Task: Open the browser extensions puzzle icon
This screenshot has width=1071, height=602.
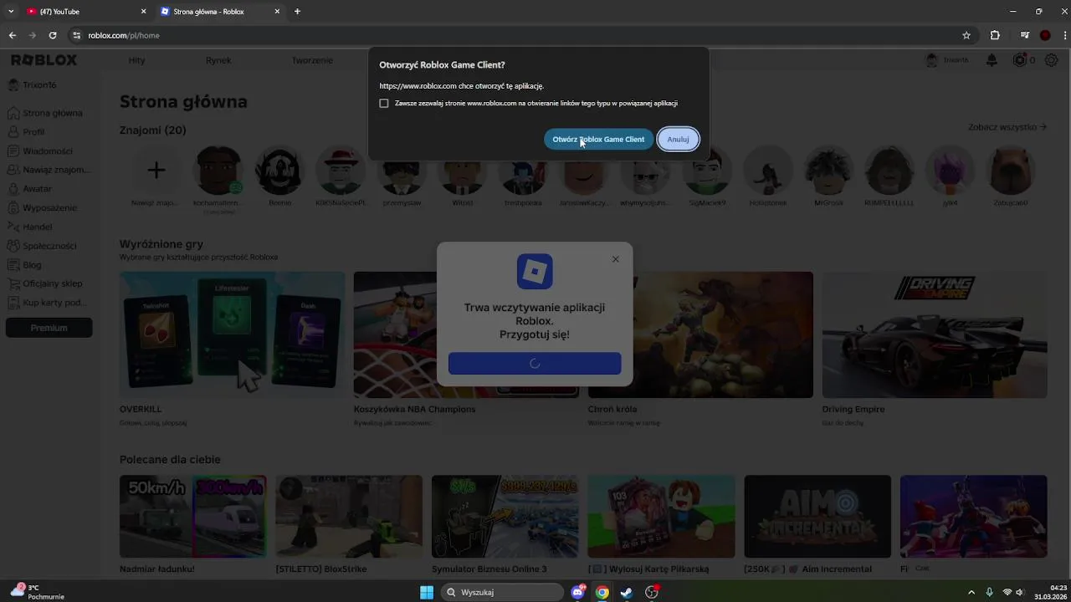Action: [995, 35]
